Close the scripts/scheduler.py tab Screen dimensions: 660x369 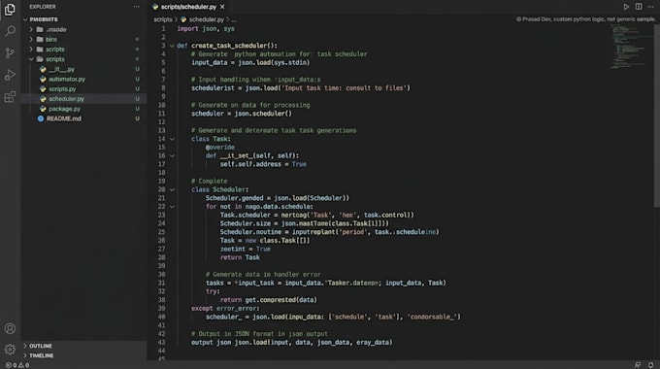click(x=222, y=7)
